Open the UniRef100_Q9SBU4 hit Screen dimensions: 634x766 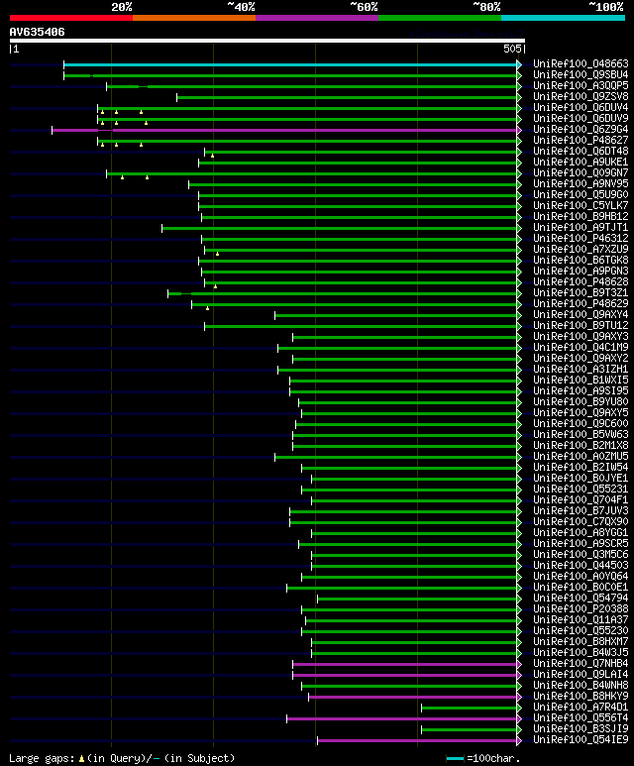581,74
